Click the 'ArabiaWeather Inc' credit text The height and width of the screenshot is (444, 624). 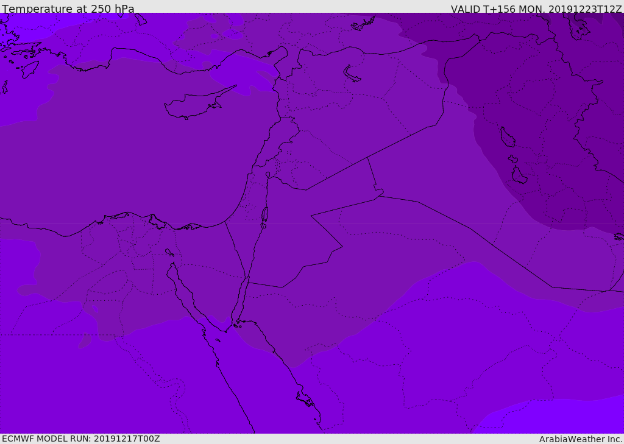580,439
